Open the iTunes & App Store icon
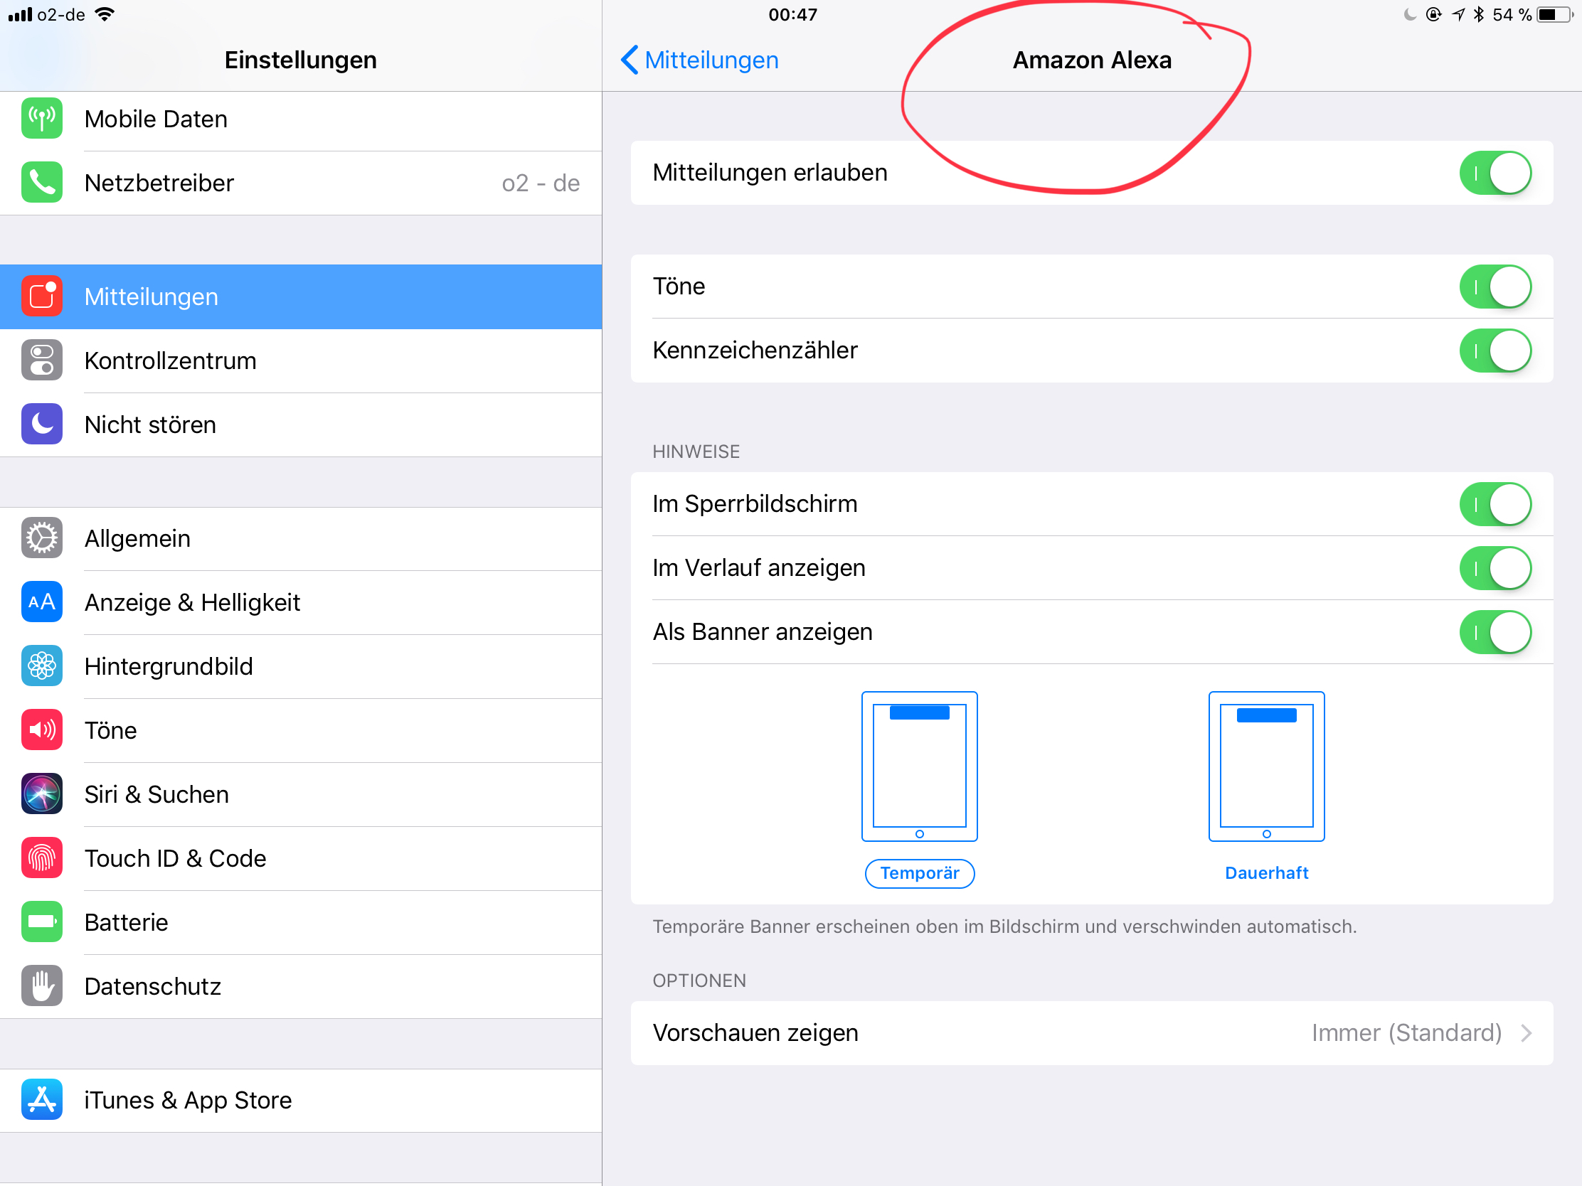 point(41,1099)
